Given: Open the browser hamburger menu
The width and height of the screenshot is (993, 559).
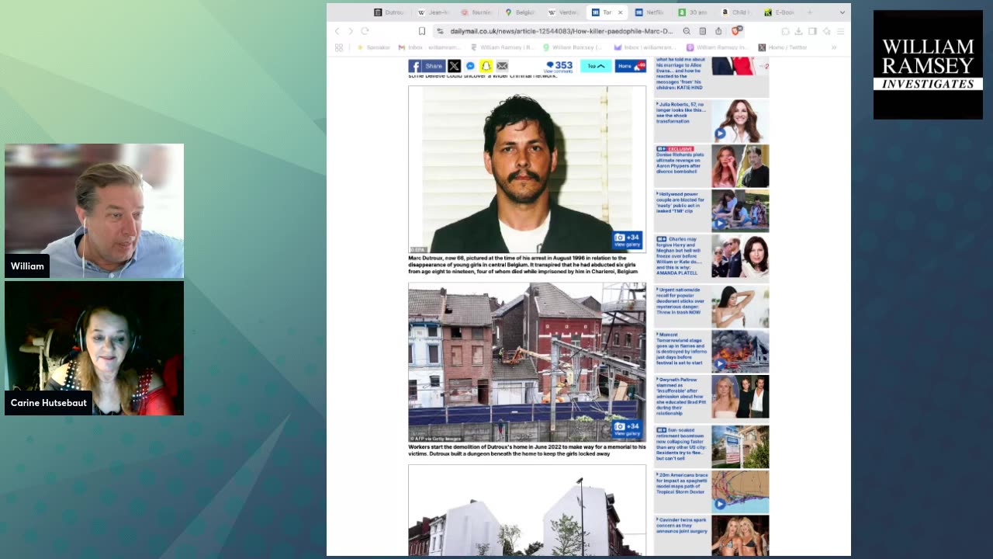Looking at the screenshot, I should 840,31.
